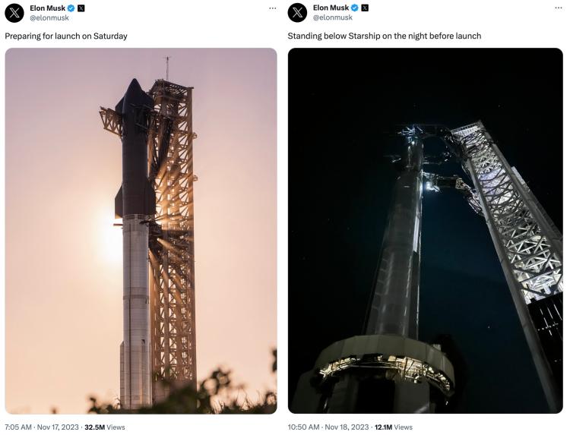570x435 pixels.
Task: Click the X avatar on the right tweet
Action: 297,13
